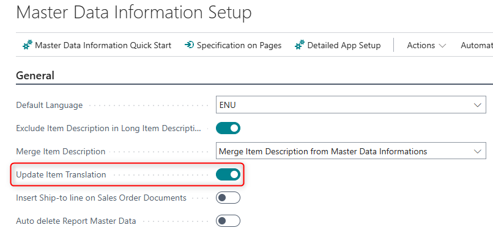Collapse the General section heading

[x=35, y=76]
